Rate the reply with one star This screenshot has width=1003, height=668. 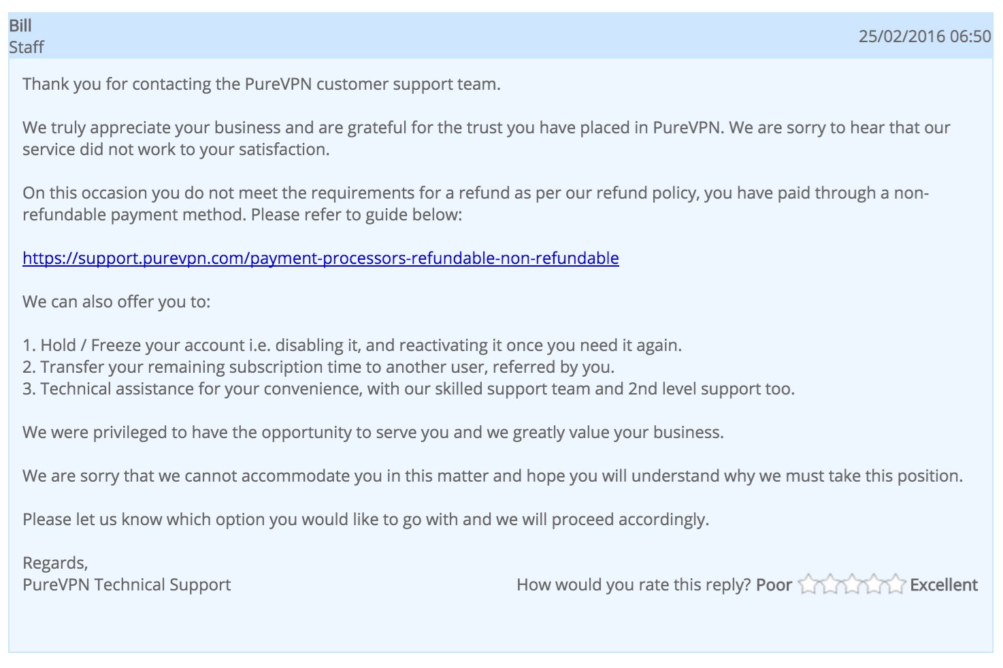808,584
